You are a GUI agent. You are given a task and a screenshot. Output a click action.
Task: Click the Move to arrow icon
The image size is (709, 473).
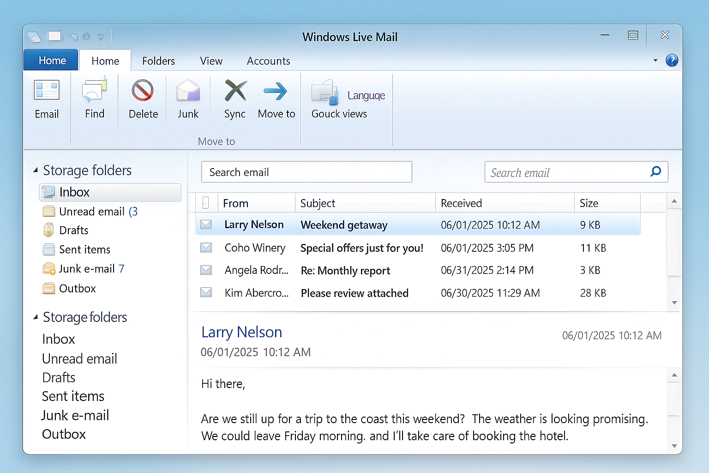(x=276, y=91)
